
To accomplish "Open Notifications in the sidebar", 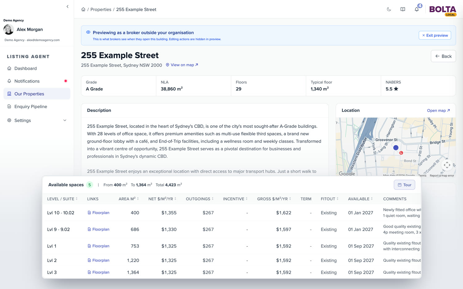I will 37,81.
